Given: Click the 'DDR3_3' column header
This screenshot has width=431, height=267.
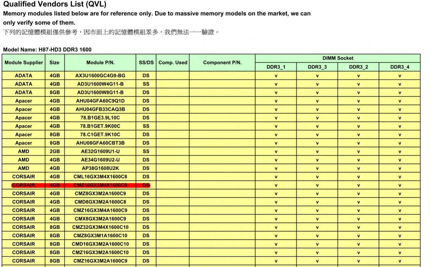Looking at the screenshot, I should [317, 67].
